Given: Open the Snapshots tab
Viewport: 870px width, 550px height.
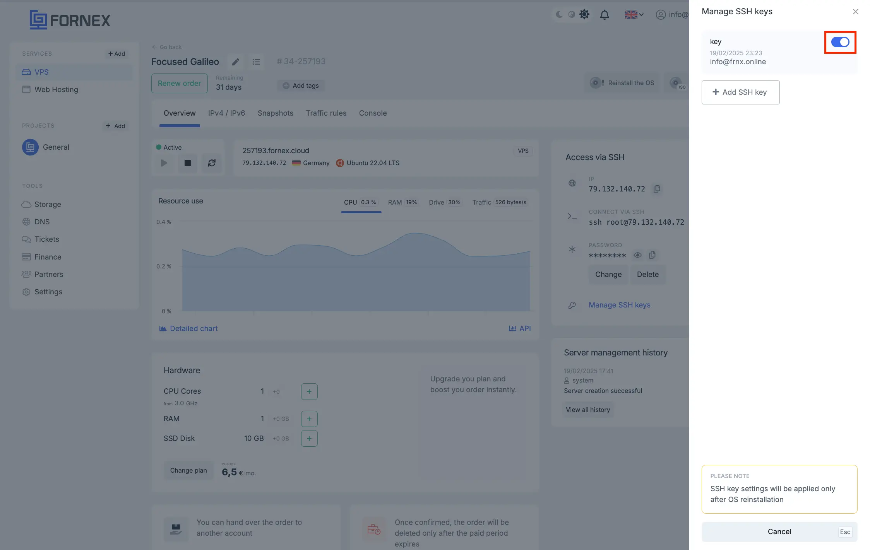Looking at the screenshot, I should pyautogui.click(x=275, y=113).
